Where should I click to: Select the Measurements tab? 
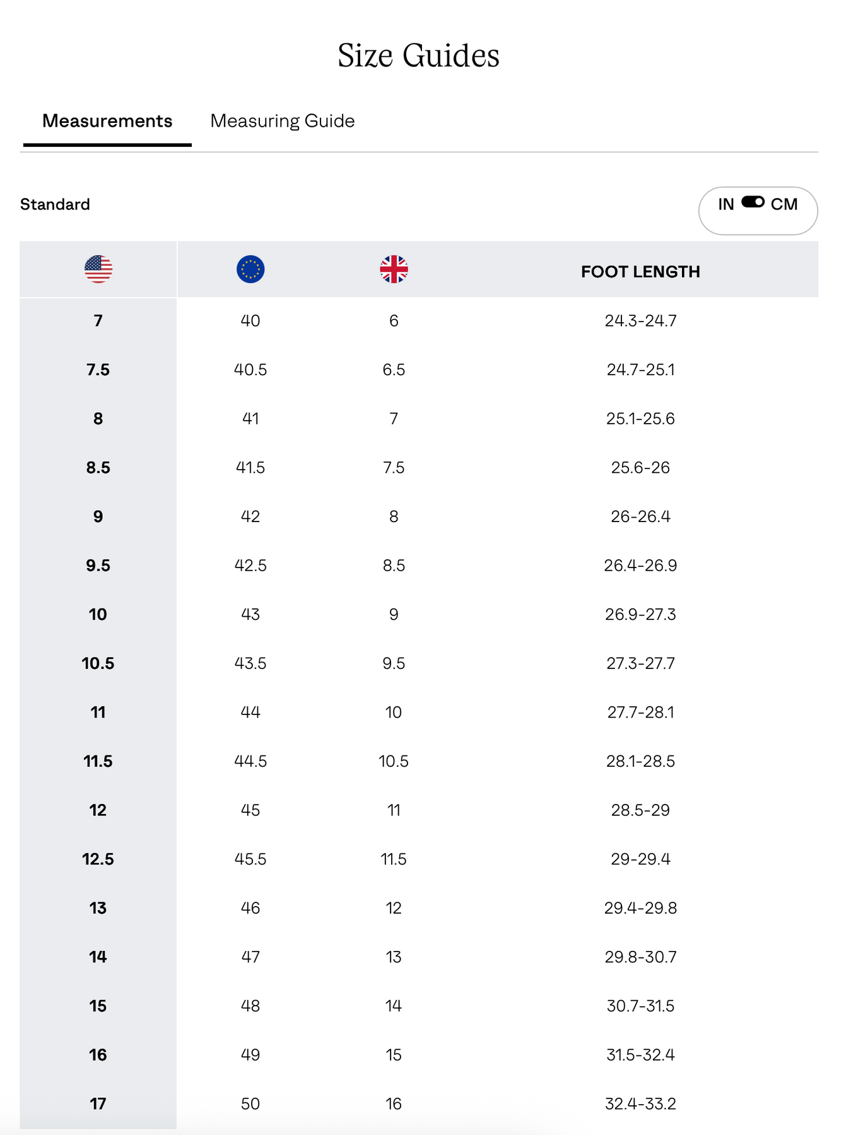click(107, 121)
